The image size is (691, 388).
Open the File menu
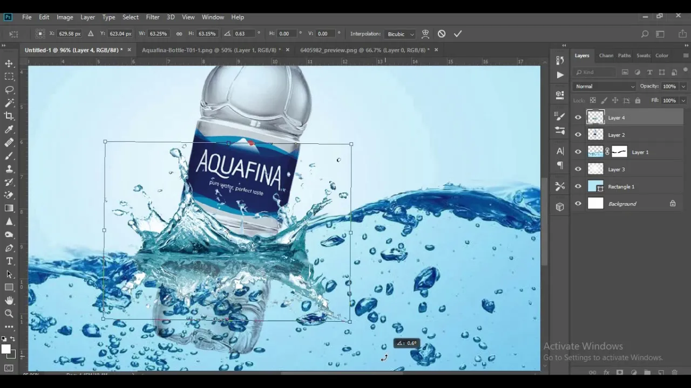point(26,17)
